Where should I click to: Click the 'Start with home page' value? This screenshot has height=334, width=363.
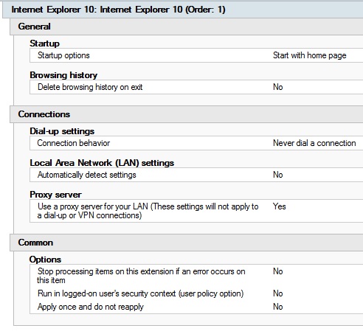(309, 55)
